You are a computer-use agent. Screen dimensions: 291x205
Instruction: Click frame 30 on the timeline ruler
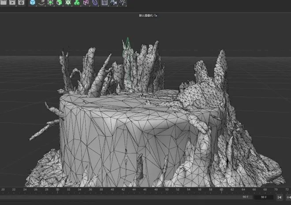click(x=57, y=190)
